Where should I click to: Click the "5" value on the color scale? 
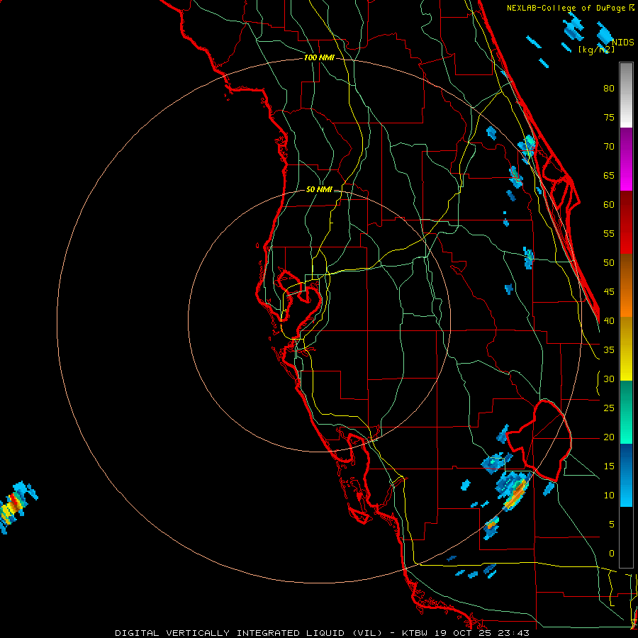(x=612, y=525)
